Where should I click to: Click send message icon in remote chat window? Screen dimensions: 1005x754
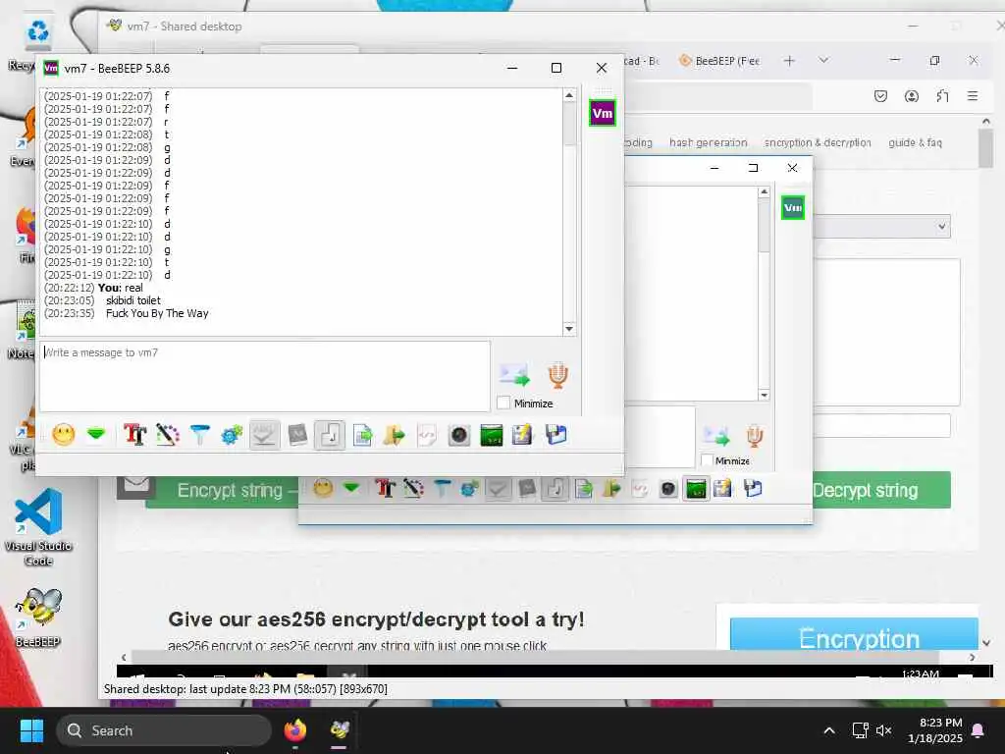(x=716, y=436)
